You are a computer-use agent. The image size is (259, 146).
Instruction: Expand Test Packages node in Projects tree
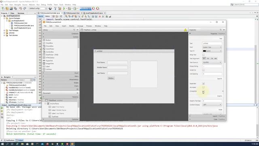pos(4,30)
